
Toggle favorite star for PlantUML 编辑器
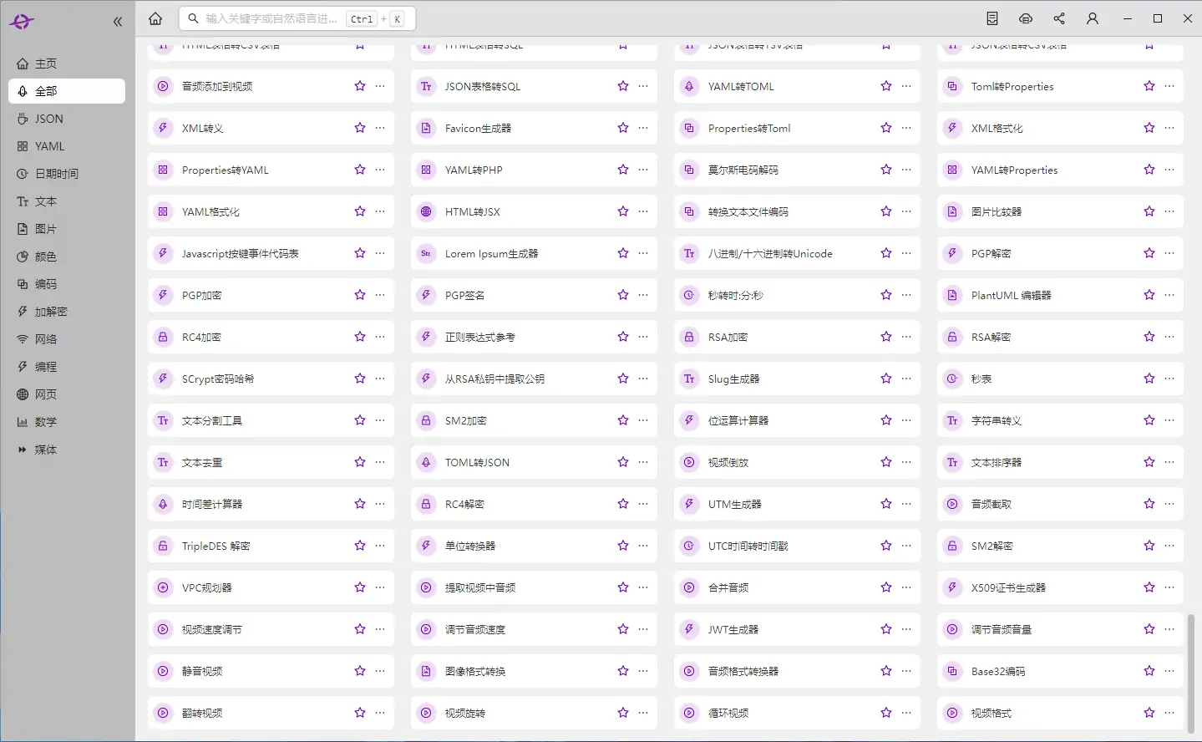pyautogui.click(x=1149, y=295)
